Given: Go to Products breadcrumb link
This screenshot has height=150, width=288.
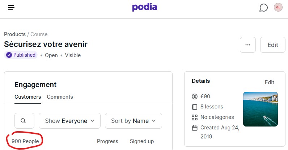Looking at the screenshot, I should point(15,34).
